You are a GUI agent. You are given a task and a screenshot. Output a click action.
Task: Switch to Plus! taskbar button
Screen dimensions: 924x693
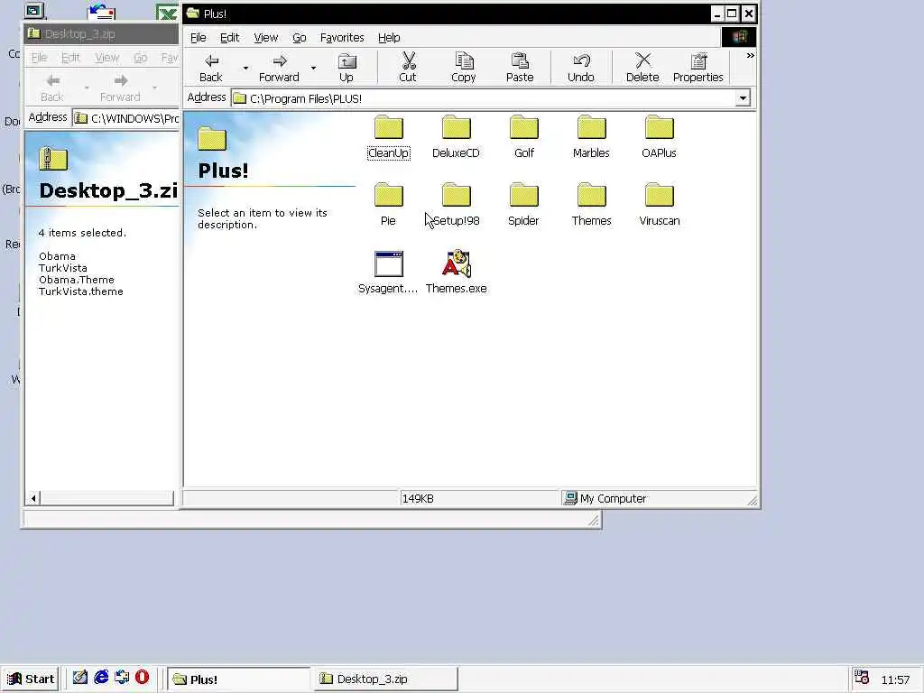[x=238, y=679]
